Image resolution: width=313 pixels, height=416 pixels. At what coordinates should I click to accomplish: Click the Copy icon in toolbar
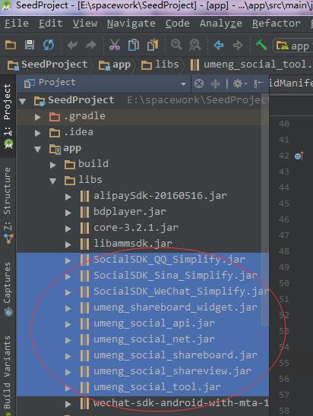pos(134,45)
